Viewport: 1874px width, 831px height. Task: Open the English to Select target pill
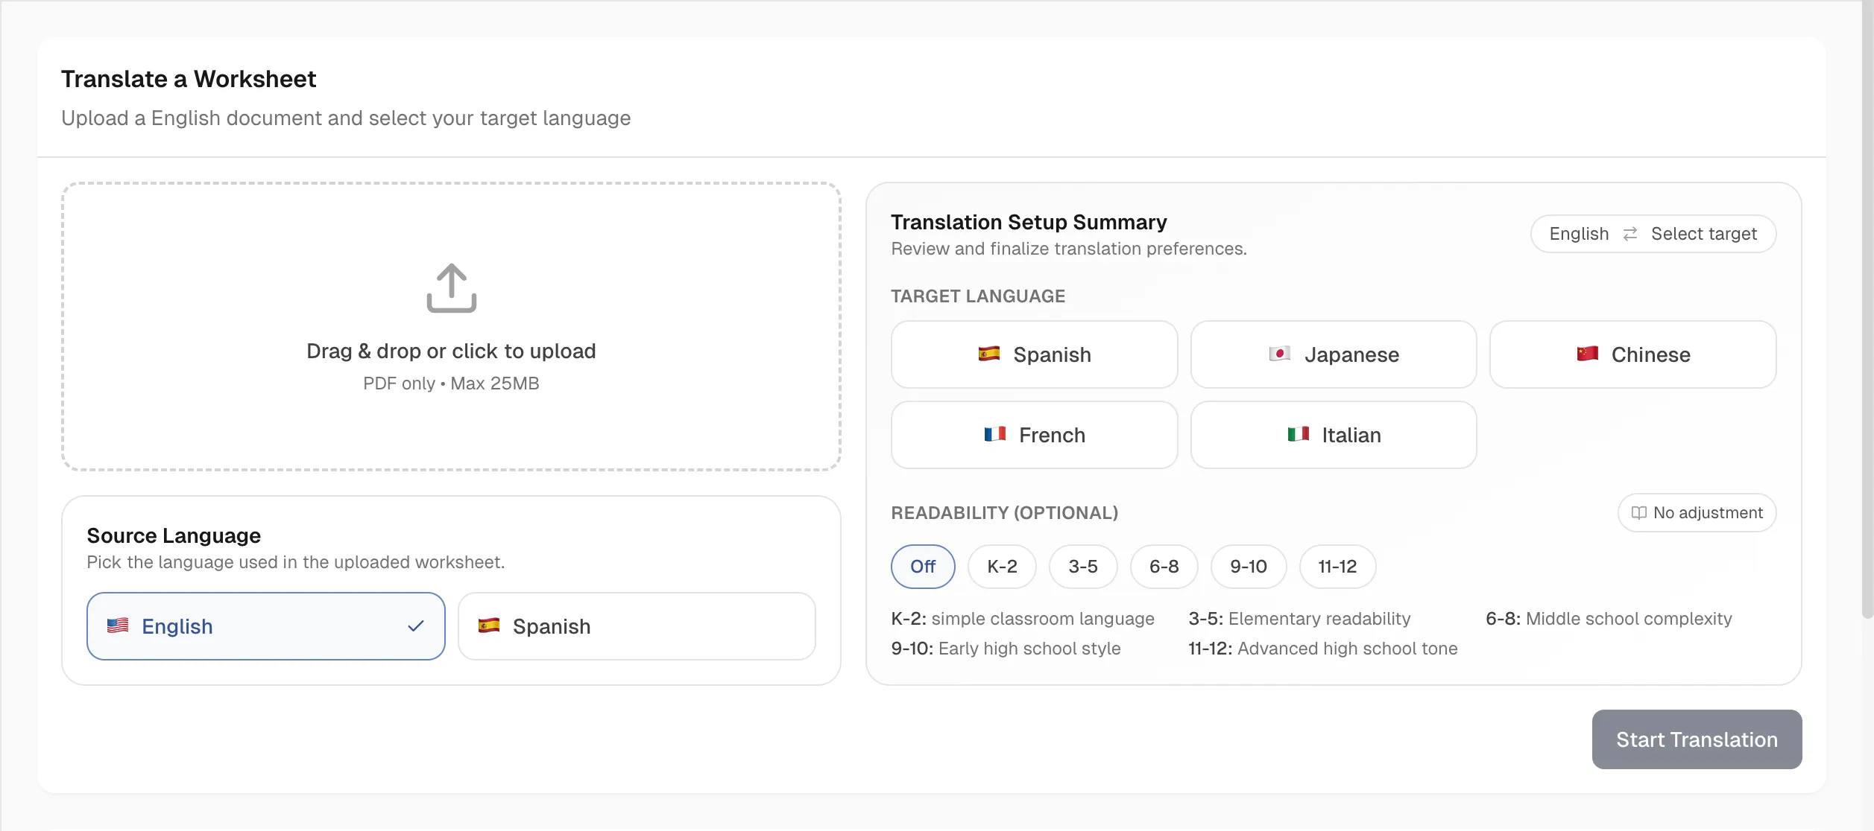click(x=1653, y=234)
